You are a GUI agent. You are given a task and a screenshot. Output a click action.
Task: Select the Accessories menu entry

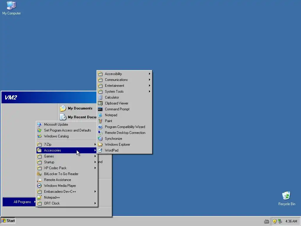pos(67,150)
